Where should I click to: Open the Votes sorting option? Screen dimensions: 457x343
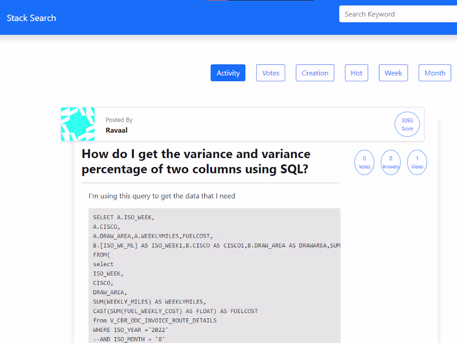270,73
